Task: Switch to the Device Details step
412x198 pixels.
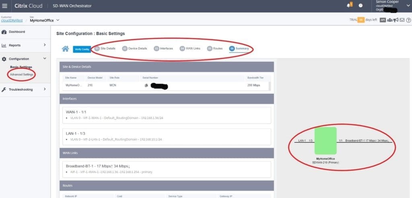Action: pos(135,49)
